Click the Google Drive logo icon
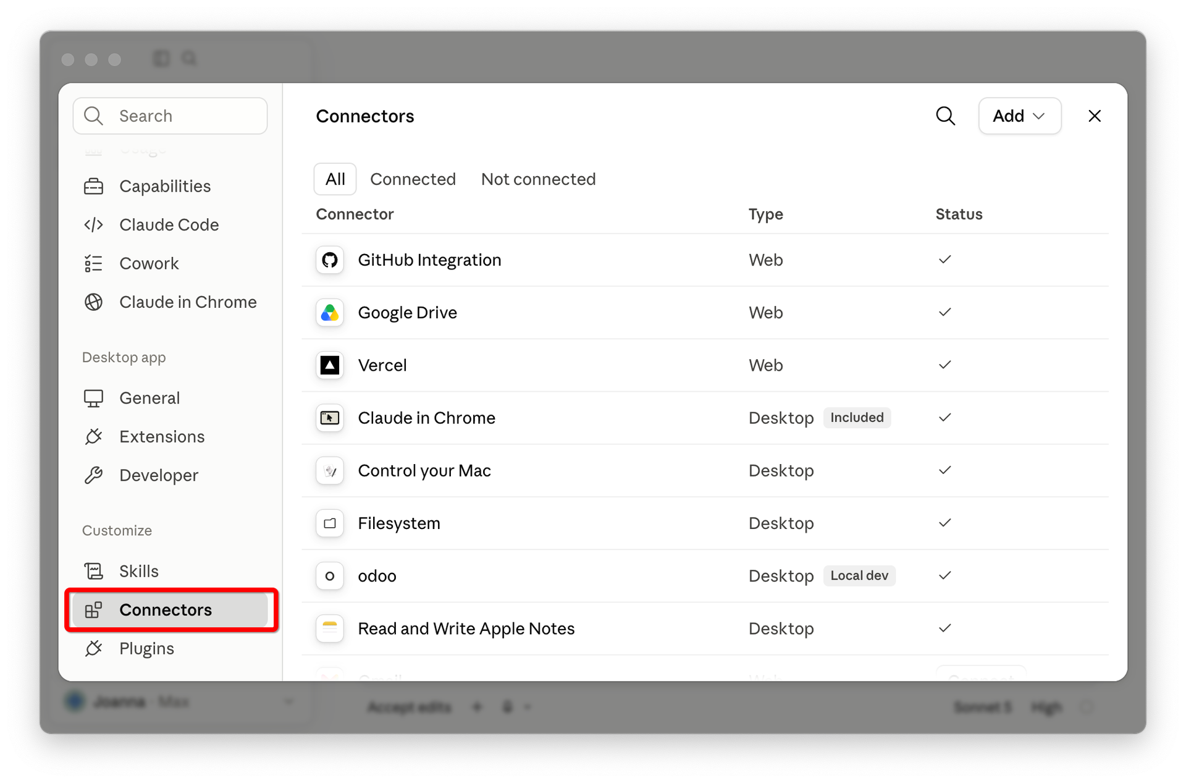 pos(330,313)
